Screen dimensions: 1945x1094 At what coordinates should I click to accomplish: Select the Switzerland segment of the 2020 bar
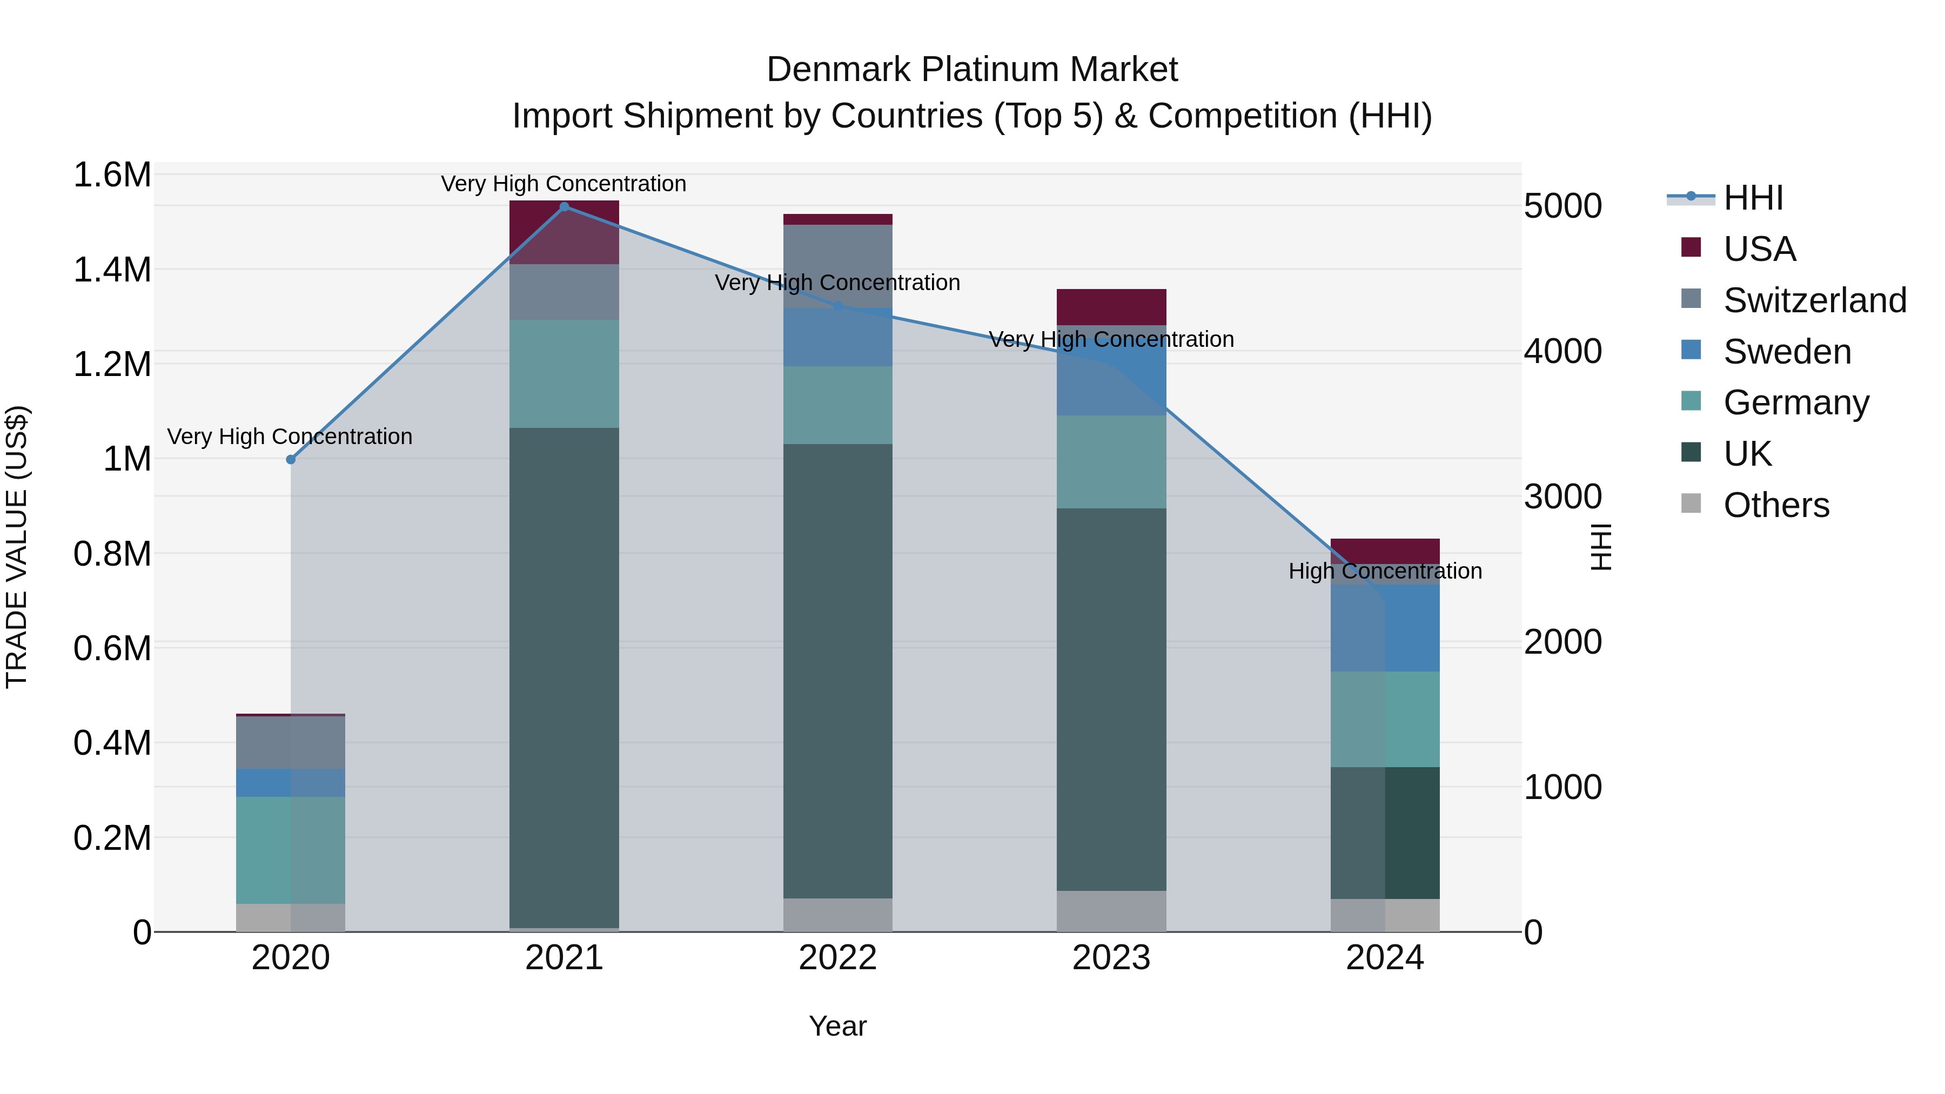291,743
